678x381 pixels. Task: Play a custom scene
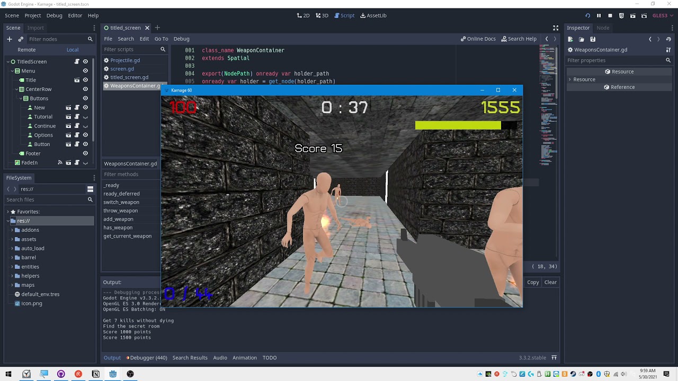(x=644, y=15)
